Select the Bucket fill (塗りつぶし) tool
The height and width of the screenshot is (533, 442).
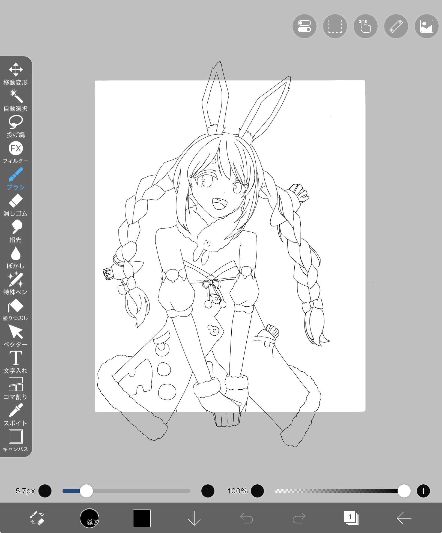(x=16, y=310)
